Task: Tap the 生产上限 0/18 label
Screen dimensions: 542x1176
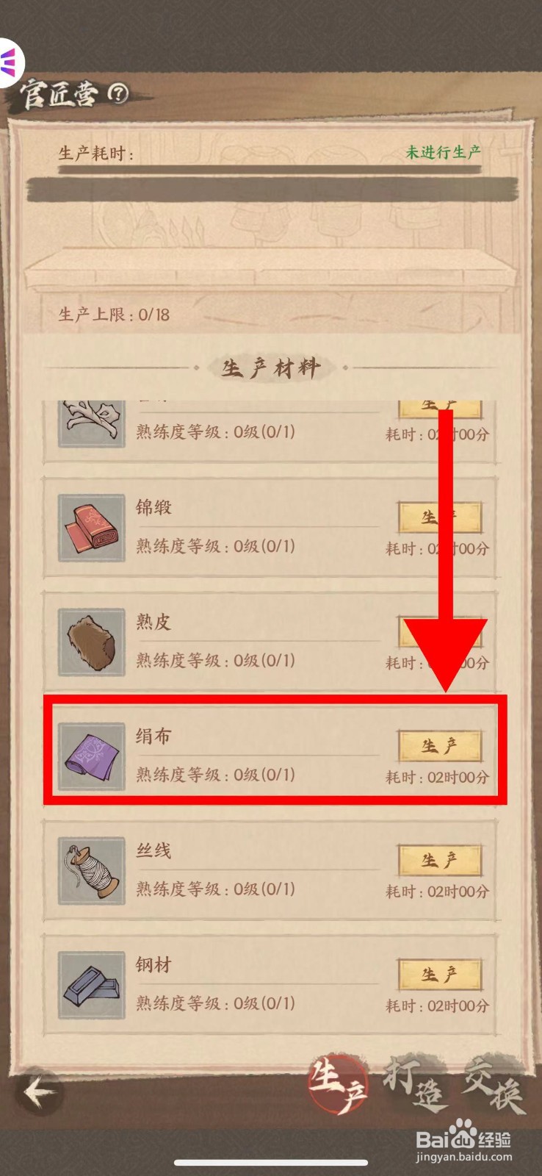Action: tap(114, 315)
